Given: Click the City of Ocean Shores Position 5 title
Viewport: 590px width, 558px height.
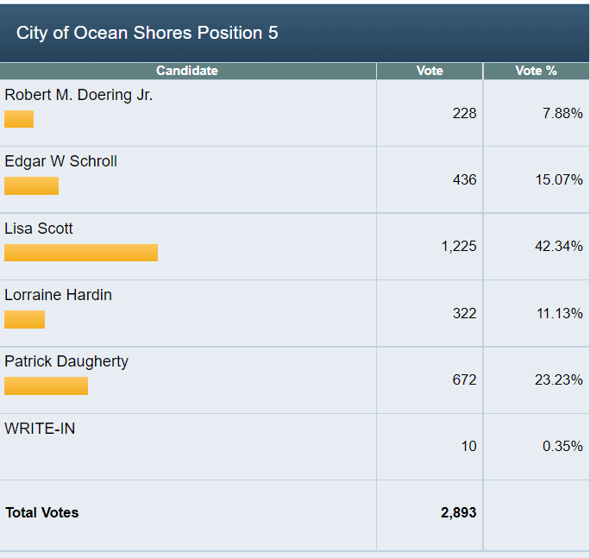Looking at the screenshot, I should [x=147, y=33].
